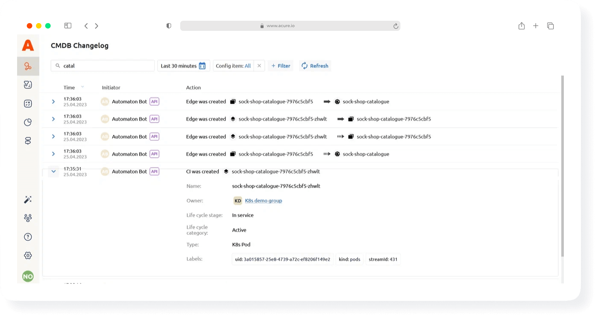
Task: Click the privacy shield icon
Action: pyautogui.click(x=169, y=26)
